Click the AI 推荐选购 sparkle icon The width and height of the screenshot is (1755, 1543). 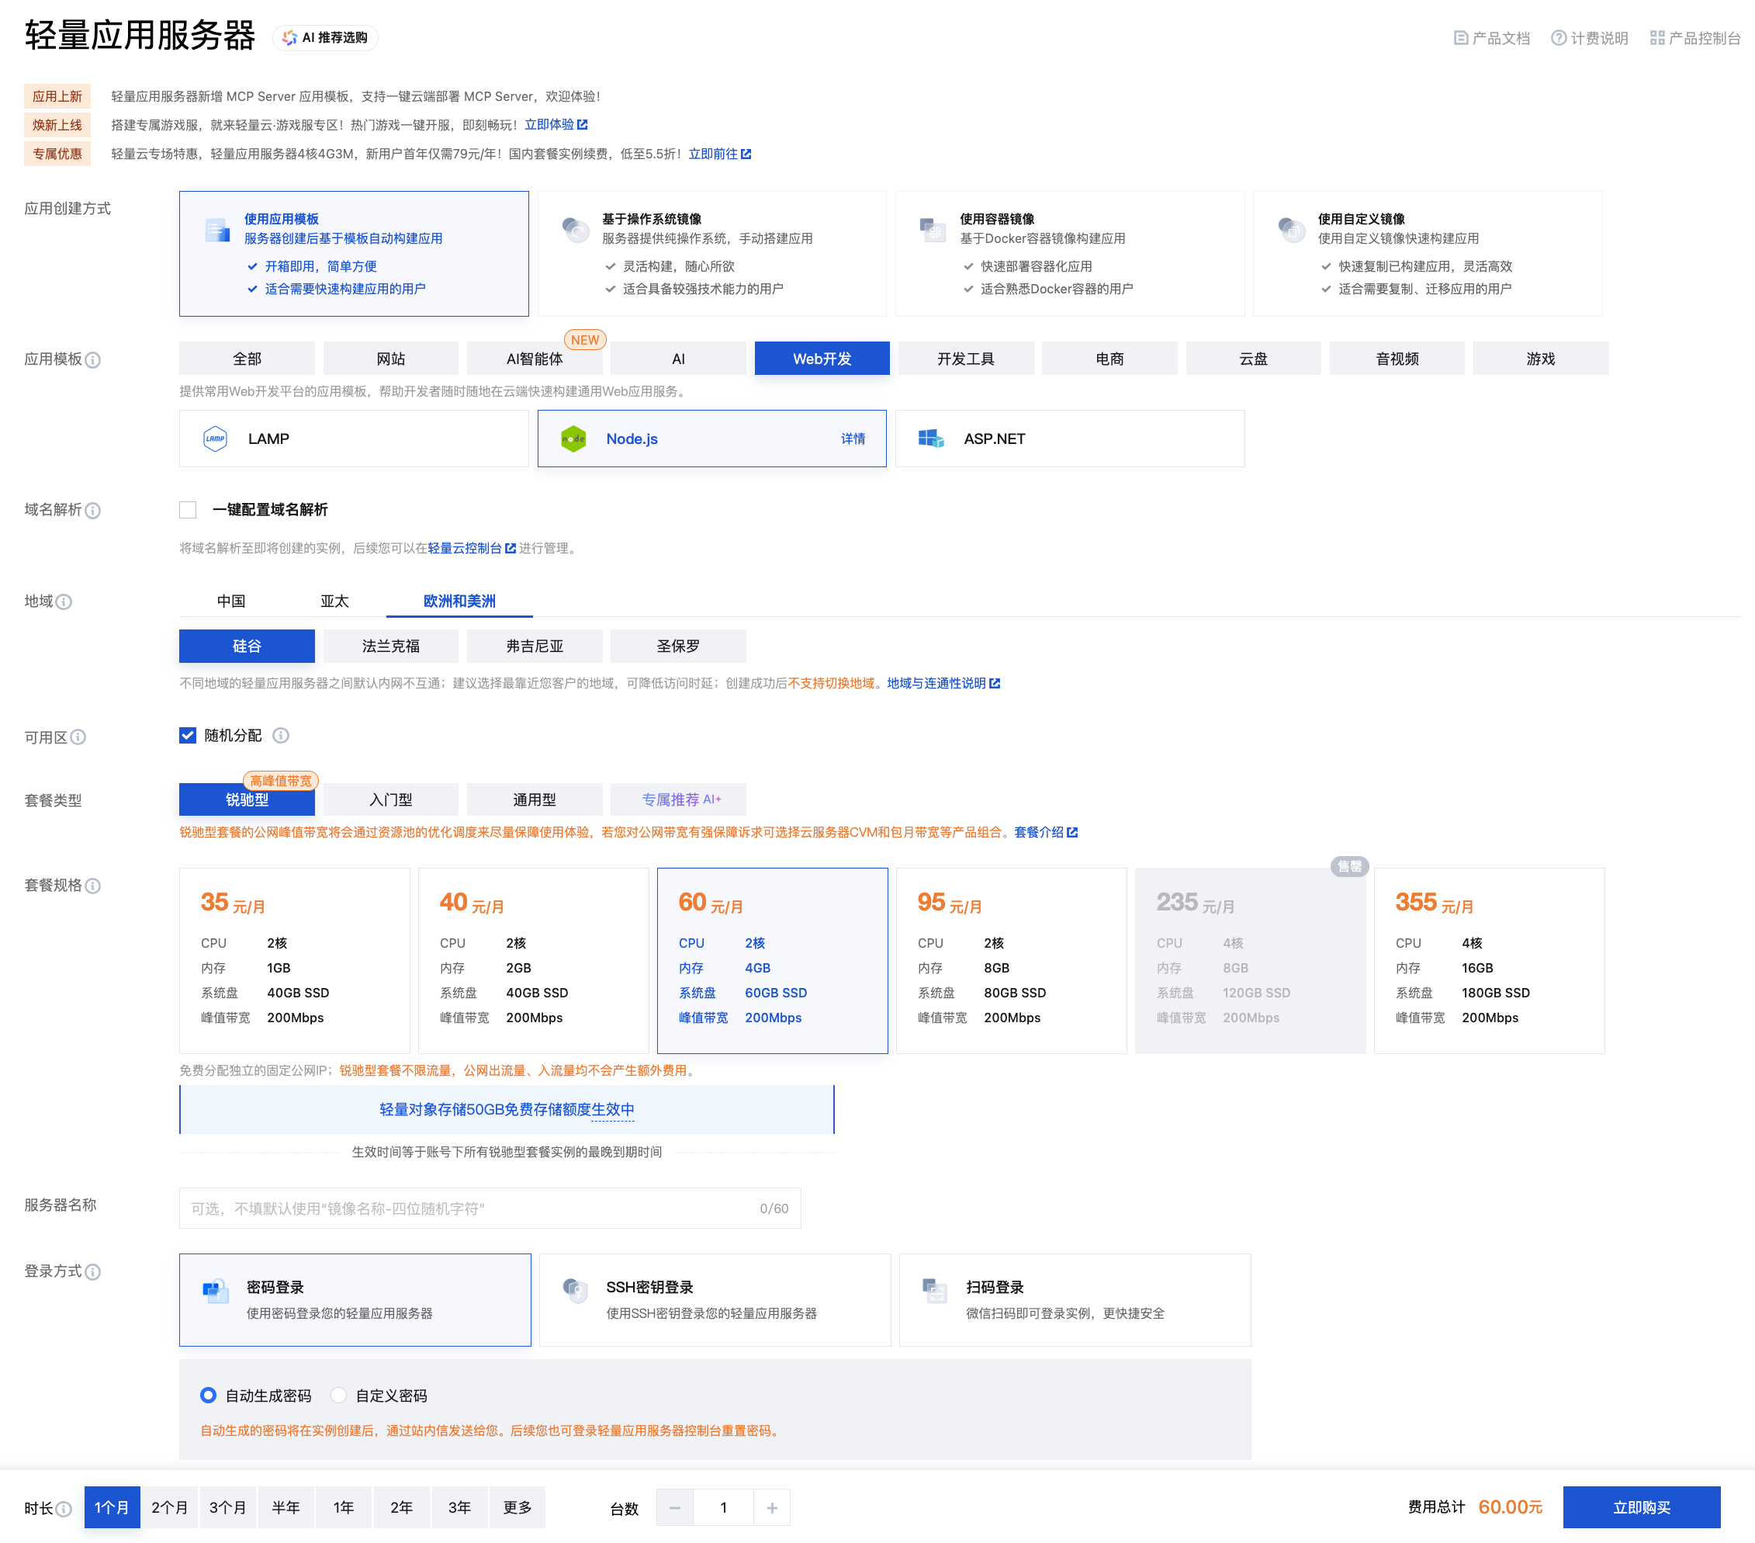pyautogui.click(x=289, y=38)
